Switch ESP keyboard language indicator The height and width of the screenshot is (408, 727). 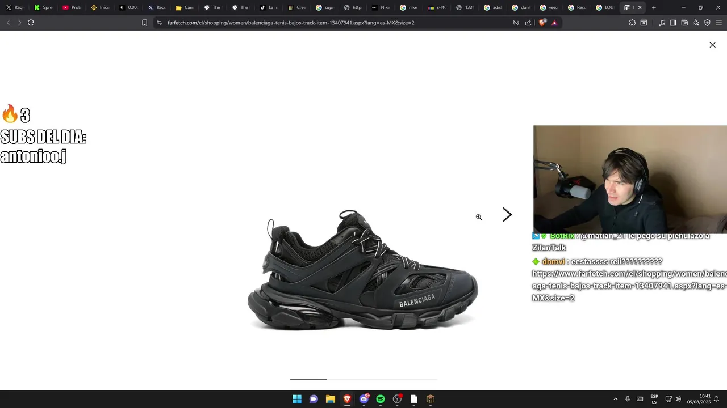pyautogui.click(x=654, y=399)
